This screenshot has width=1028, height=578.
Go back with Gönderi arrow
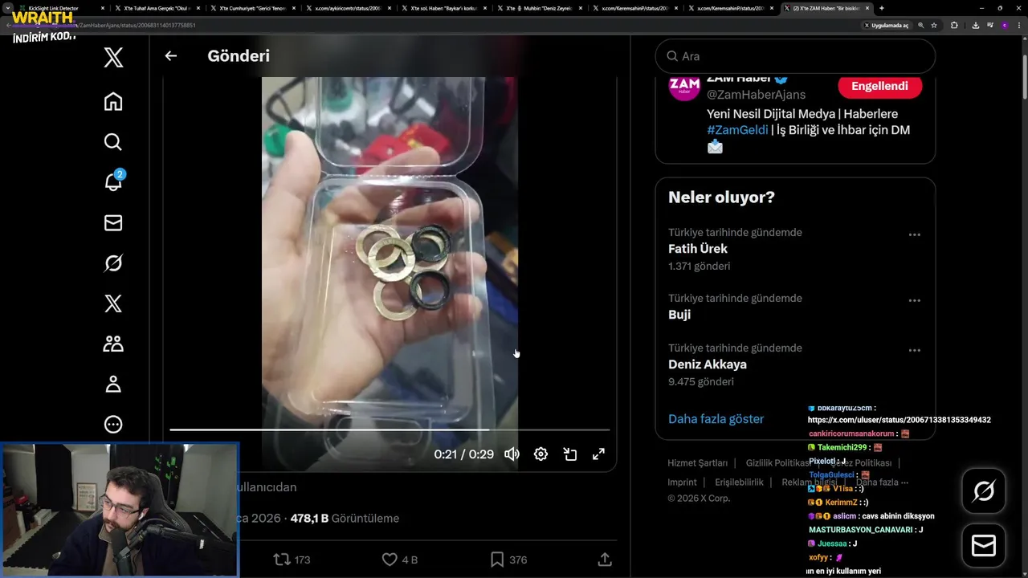click(170, 56)
